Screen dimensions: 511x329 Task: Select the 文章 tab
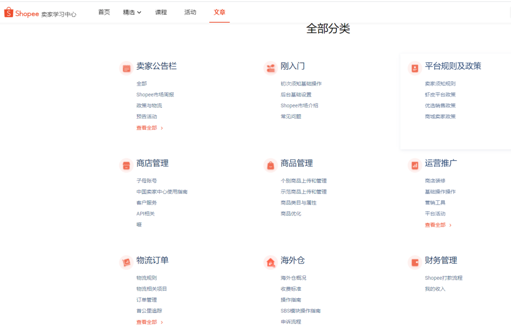pos(220,12)
